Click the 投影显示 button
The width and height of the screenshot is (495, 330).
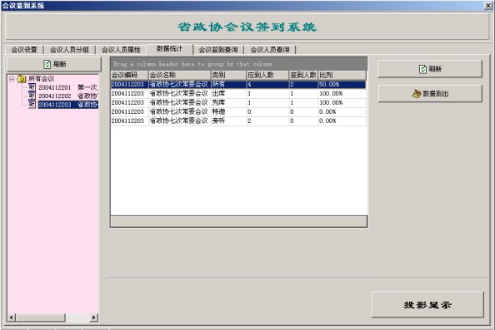pos(427,304)
